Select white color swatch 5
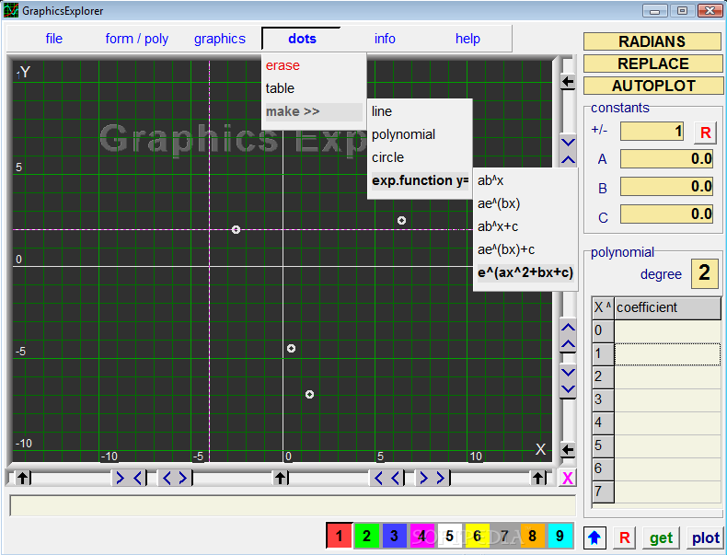Image resolution: width=727 pixels, height=555 pixels. pos(449,536)
